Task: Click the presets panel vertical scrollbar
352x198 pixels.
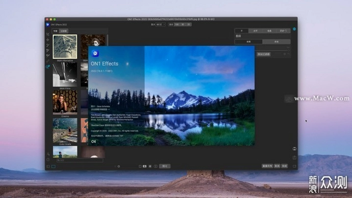Action: point(108,40)
